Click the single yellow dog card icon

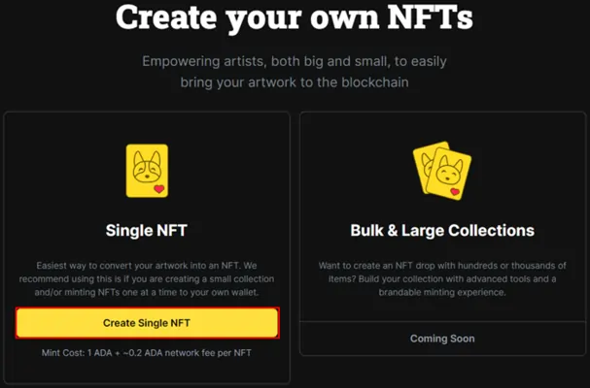tap(147, 171)
